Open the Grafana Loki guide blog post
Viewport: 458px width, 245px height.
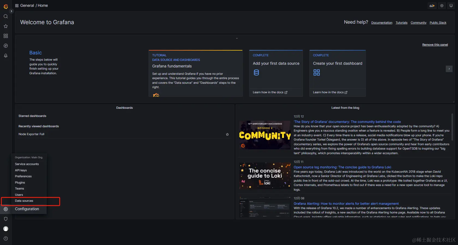342,167
